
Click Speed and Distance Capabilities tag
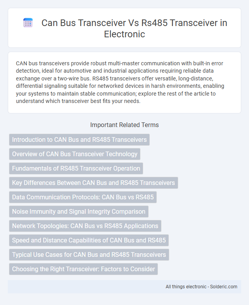[x=89, y=241]
